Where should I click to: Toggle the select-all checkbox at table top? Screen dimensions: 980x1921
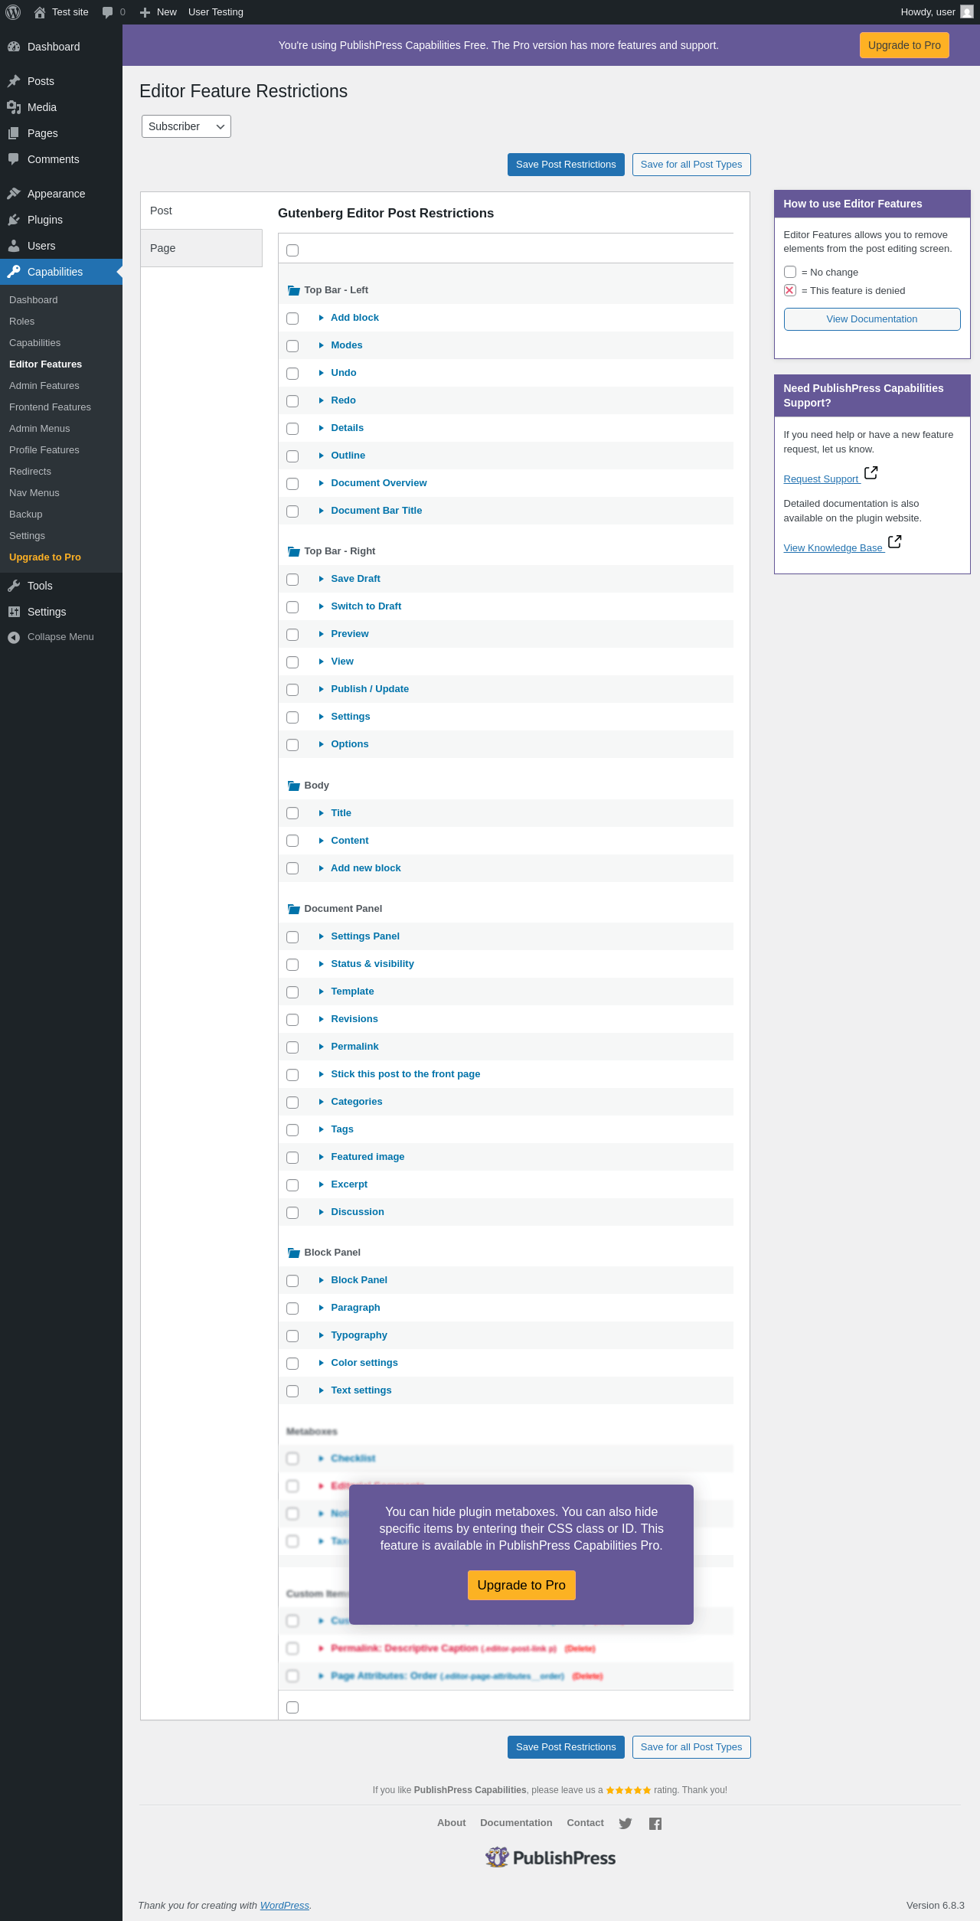(x=292, y=250)
